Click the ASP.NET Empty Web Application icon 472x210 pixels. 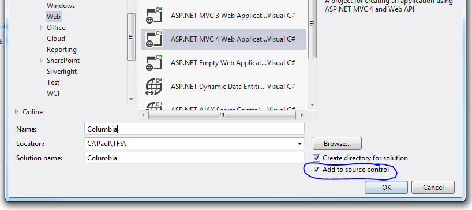coord(154,63)
